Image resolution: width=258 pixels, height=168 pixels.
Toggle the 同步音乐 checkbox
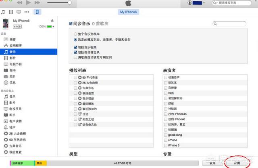click(71, 24)
